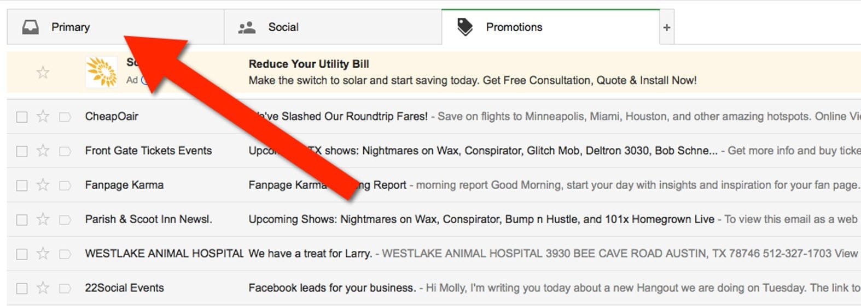Star the solar ad message
The height and width of the screenshot is (306, 861).
[43, 73]
